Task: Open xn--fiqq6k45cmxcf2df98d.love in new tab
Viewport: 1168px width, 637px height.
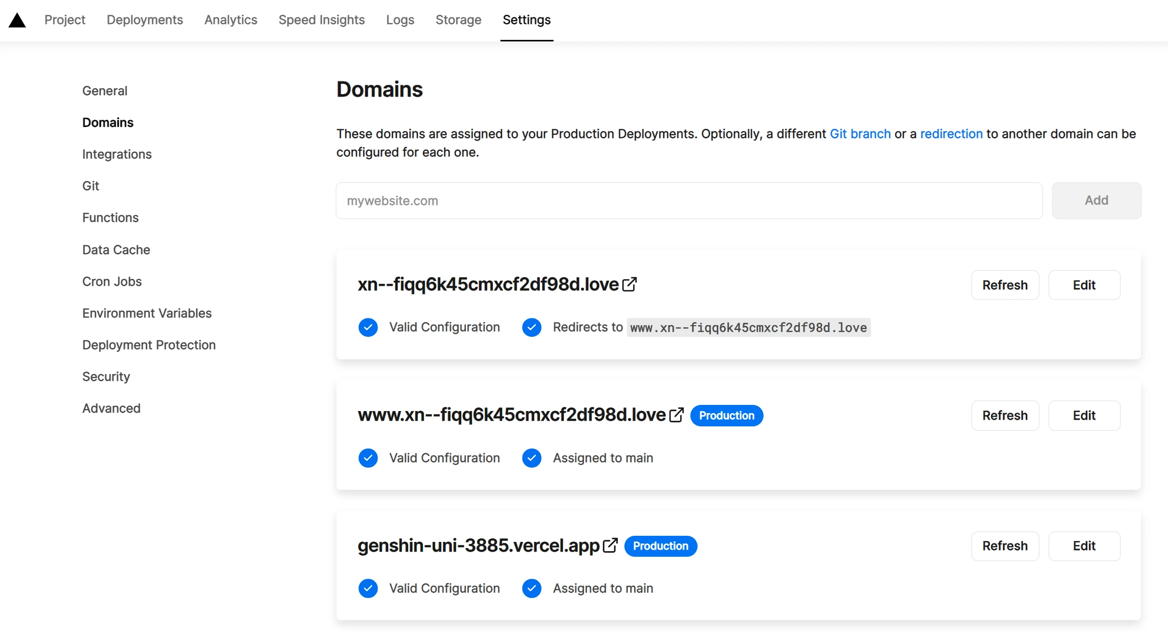Action: coord(630,284)
